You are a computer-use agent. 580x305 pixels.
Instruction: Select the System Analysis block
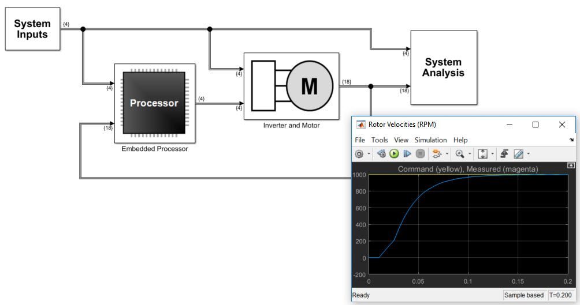[443, 67]
